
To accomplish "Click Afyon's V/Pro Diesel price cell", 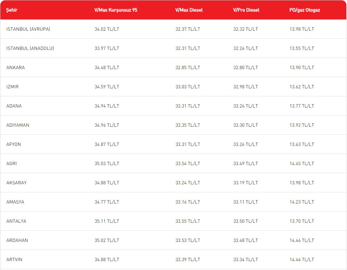I will [245, 144].
